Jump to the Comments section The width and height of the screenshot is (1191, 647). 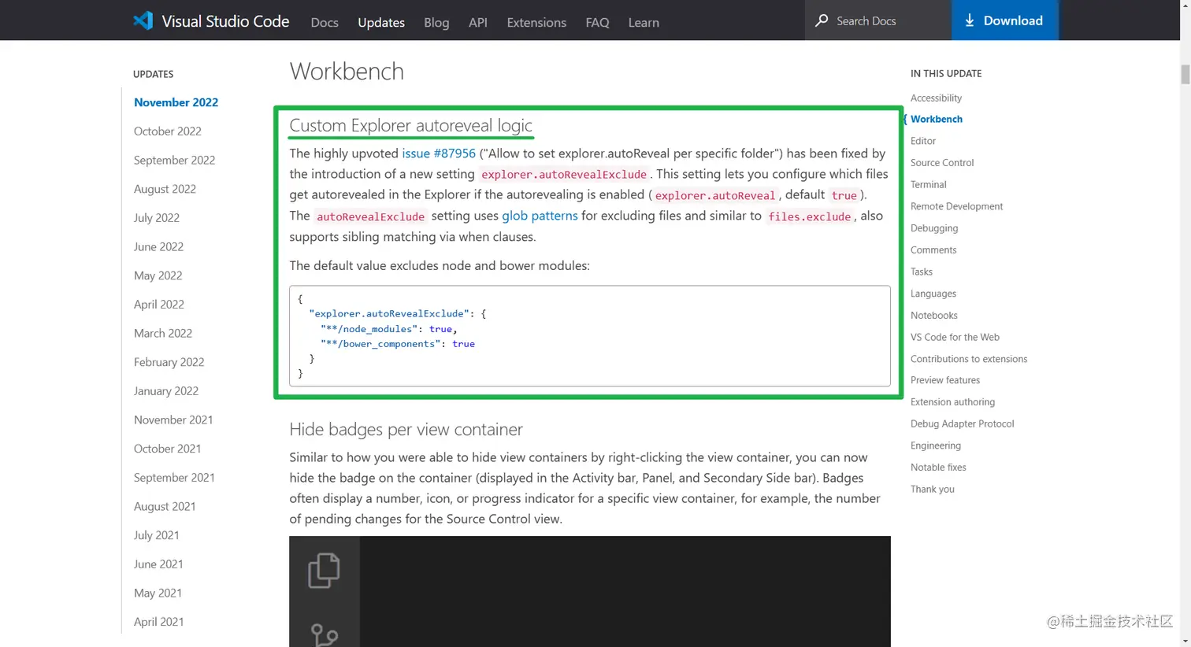tap(933, 250)
